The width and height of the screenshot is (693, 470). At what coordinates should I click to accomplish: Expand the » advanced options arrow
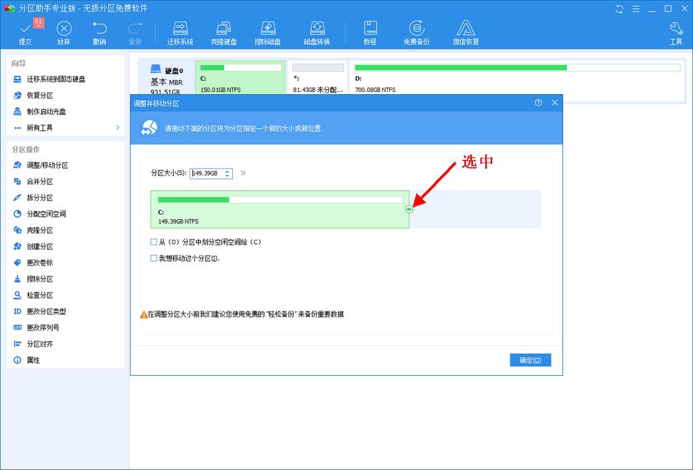243,173
